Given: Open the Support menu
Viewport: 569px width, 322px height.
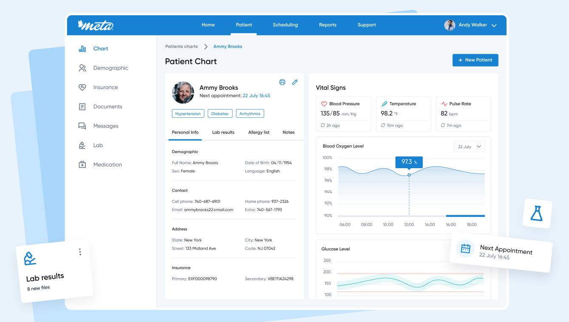Looking at the screenshot, I should click(367, 25).
